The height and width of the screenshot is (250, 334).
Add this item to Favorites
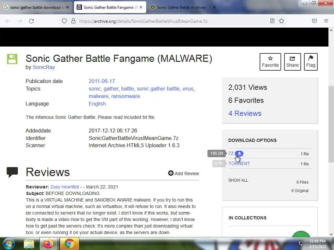(270, 62)
